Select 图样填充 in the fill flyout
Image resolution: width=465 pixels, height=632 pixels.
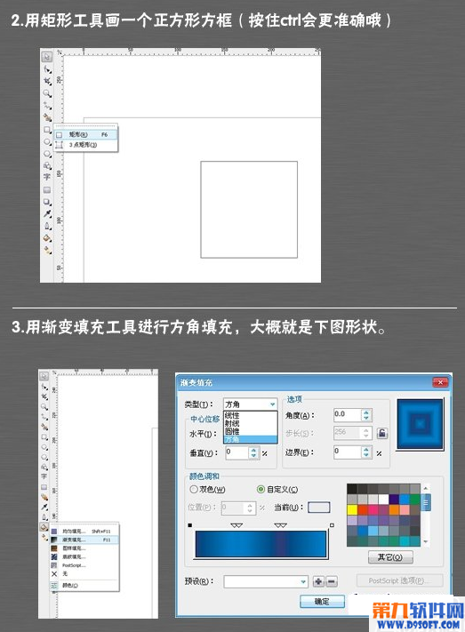pyautogui.click(x=84, y=548)
